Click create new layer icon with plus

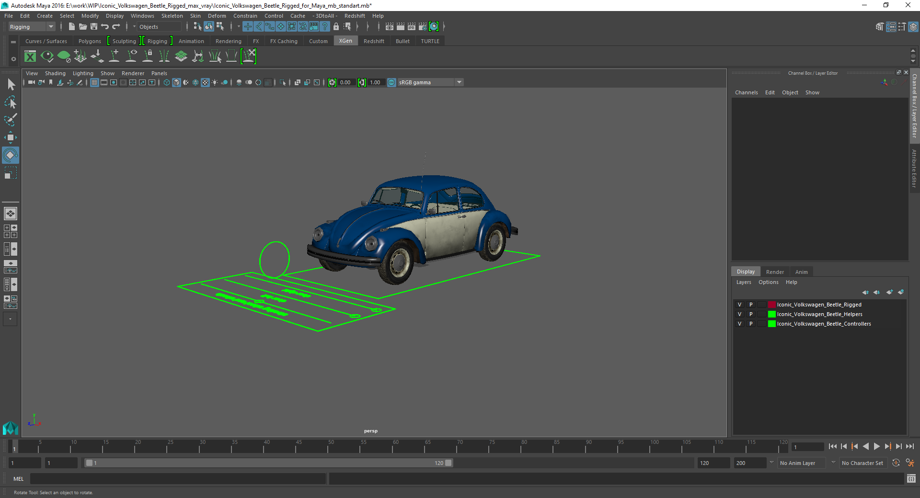pyautogui.click(x=889, y=292)
